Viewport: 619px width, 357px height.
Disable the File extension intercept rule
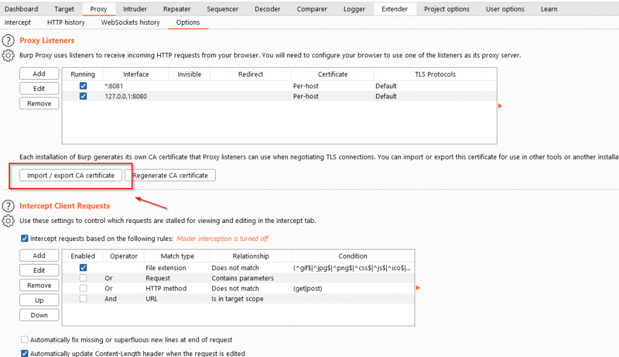(83, 268)
